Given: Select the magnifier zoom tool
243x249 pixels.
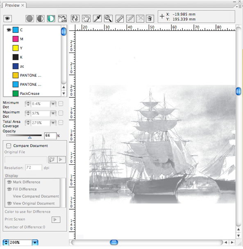Looking at the screenshot, I should 108,18.
